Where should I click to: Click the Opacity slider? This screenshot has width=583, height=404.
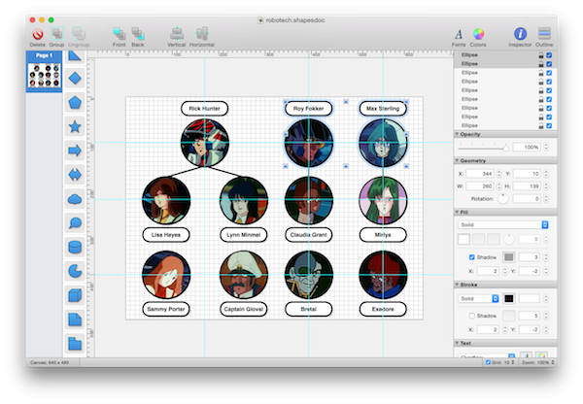pos(483,148)
